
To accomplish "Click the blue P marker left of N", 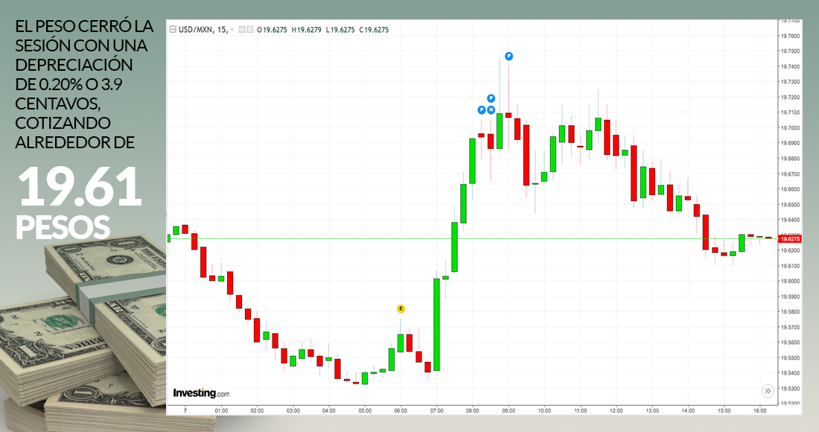I will [482, 109].
